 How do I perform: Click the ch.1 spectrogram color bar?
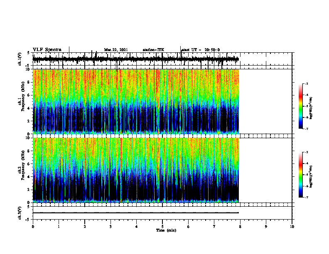point(300,106)
